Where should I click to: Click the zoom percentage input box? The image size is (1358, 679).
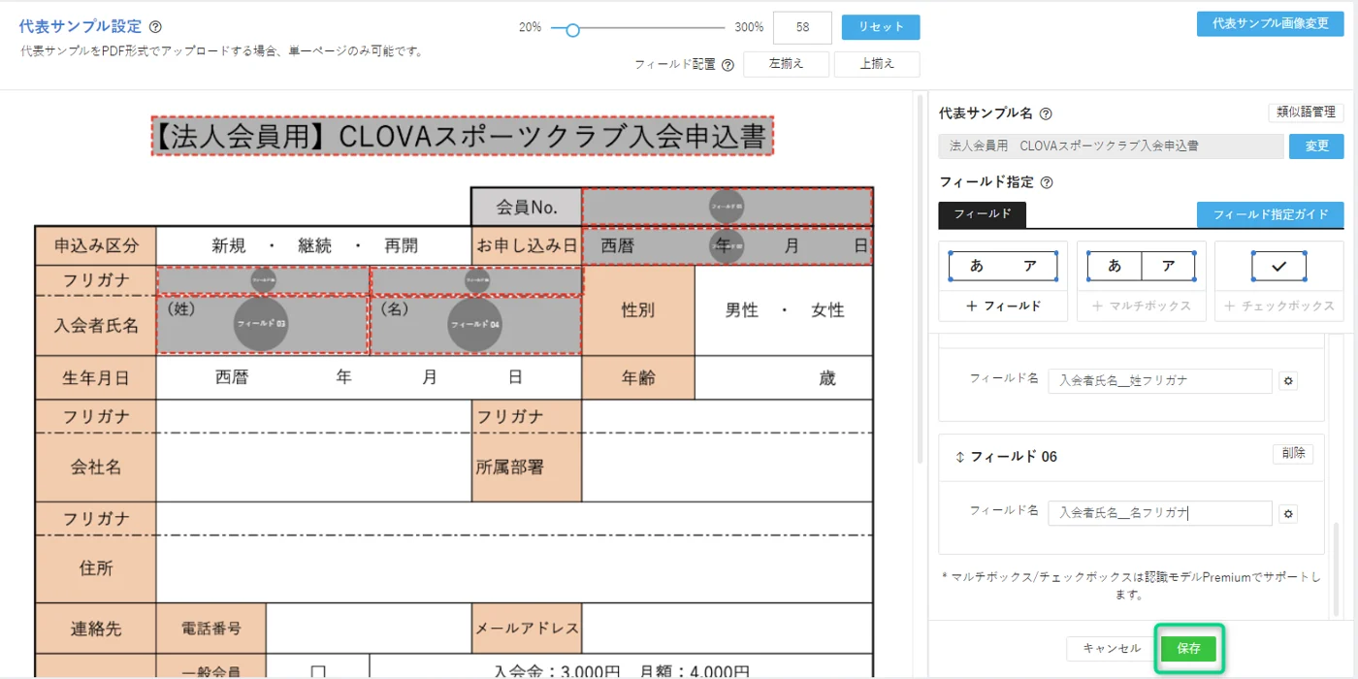802,27
